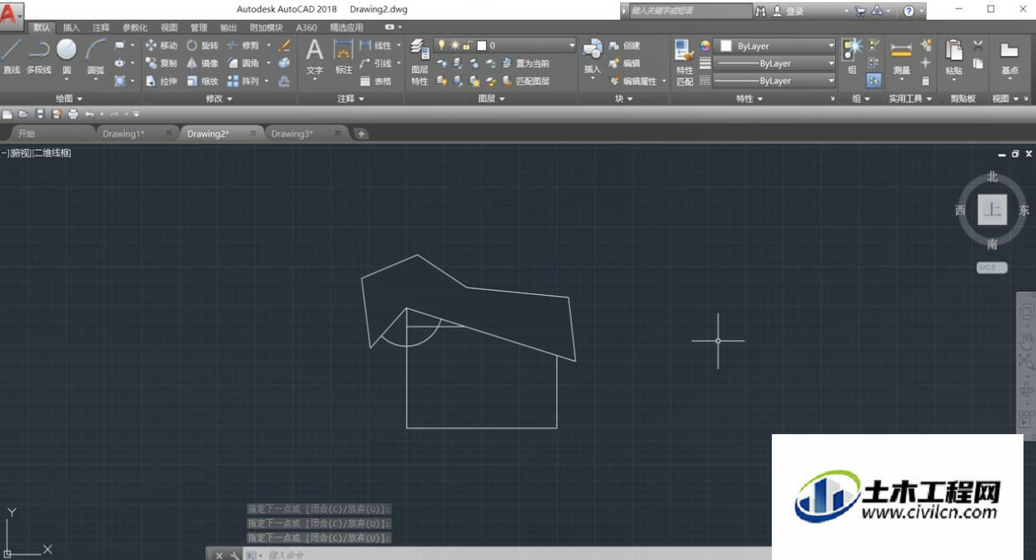
Task: Click the 缩放 (Scale) tool
Action: 202,81
